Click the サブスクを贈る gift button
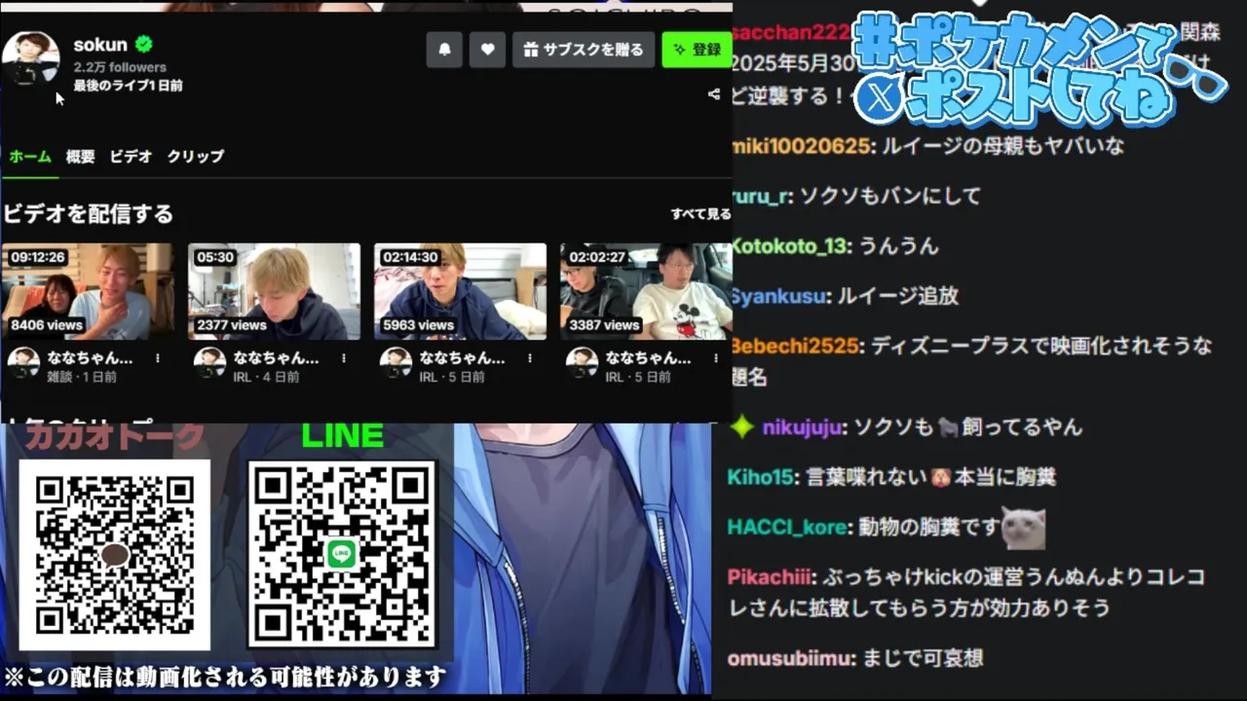Image resolution: width=1247 pixels, height=701 pixels. coord(584,50)
